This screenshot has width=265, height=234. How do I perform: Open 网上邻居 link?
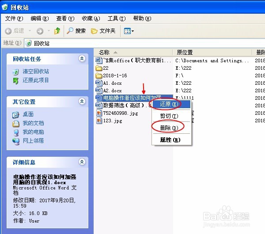tap(33, 140)
